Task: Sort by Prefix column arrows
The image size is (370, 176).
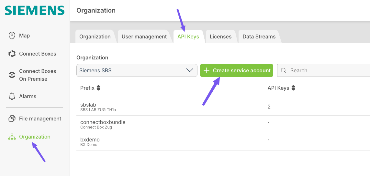Action: point(98,88)
